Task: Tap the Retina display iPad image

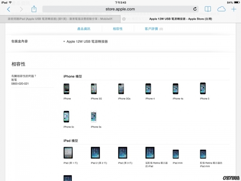Action: pos(150,153)
